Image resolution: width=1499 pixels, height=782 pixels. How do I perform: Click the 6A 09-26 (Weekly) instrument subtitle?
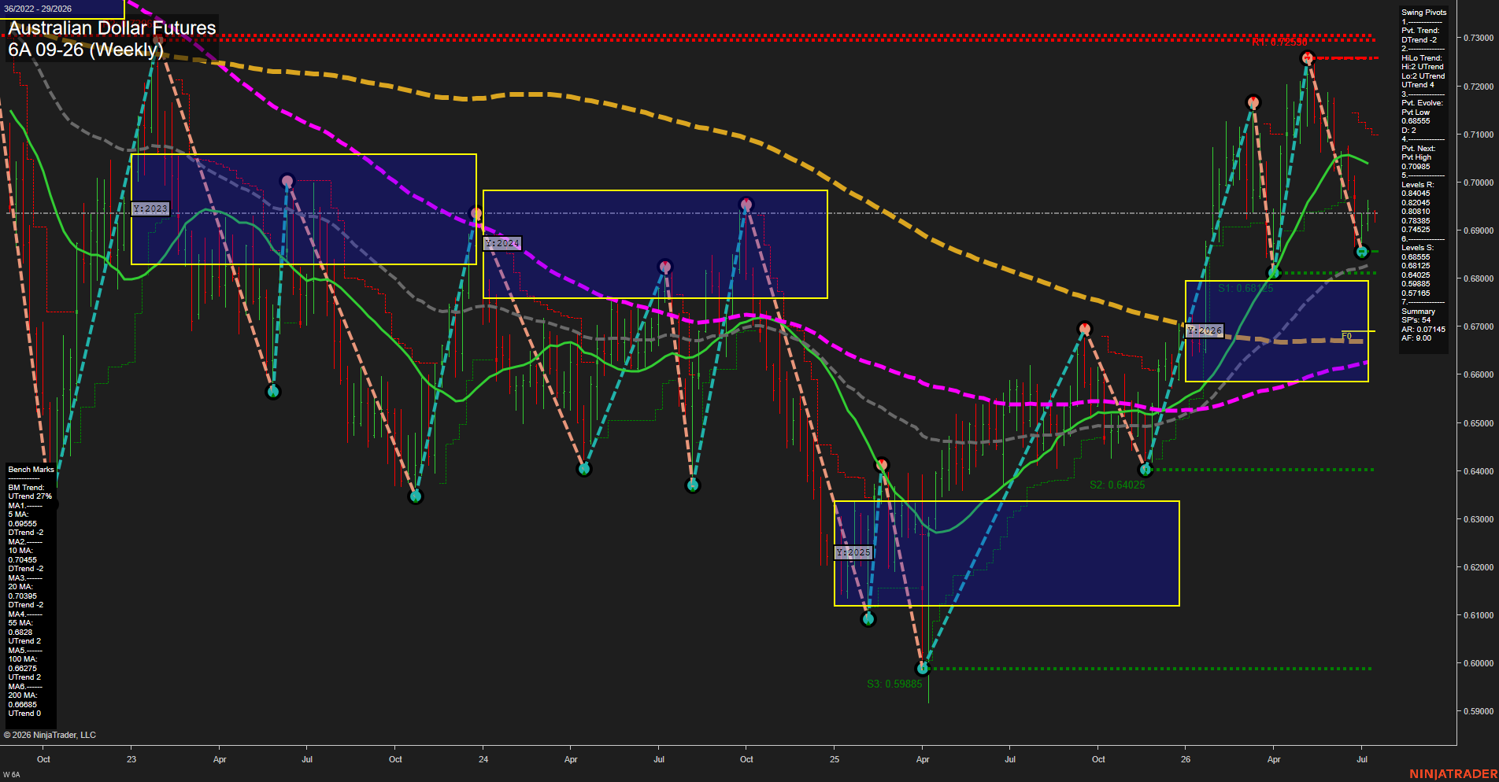pyautogui.click(x=86, y=50)
